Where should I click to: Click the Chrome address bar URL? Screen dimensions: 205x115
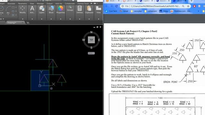click(x=155, y=6)
